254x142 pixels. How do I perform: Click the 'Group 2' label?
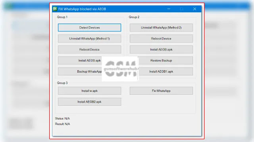pyautogui.click(x=134, y=17)
